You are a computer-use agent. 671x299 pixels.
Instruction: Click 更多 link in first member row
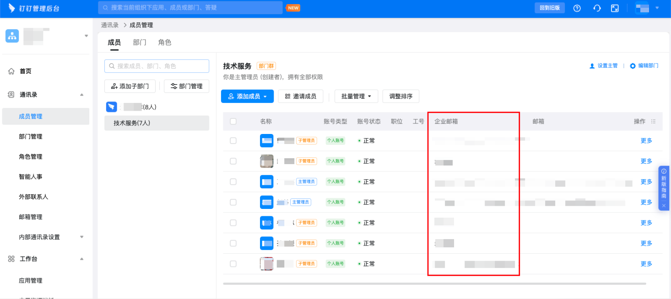[646, 141]
